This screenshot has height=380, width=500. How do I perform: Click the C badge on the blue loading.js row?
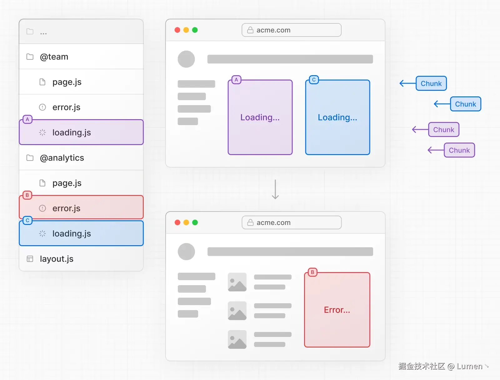tap(27, 220)
